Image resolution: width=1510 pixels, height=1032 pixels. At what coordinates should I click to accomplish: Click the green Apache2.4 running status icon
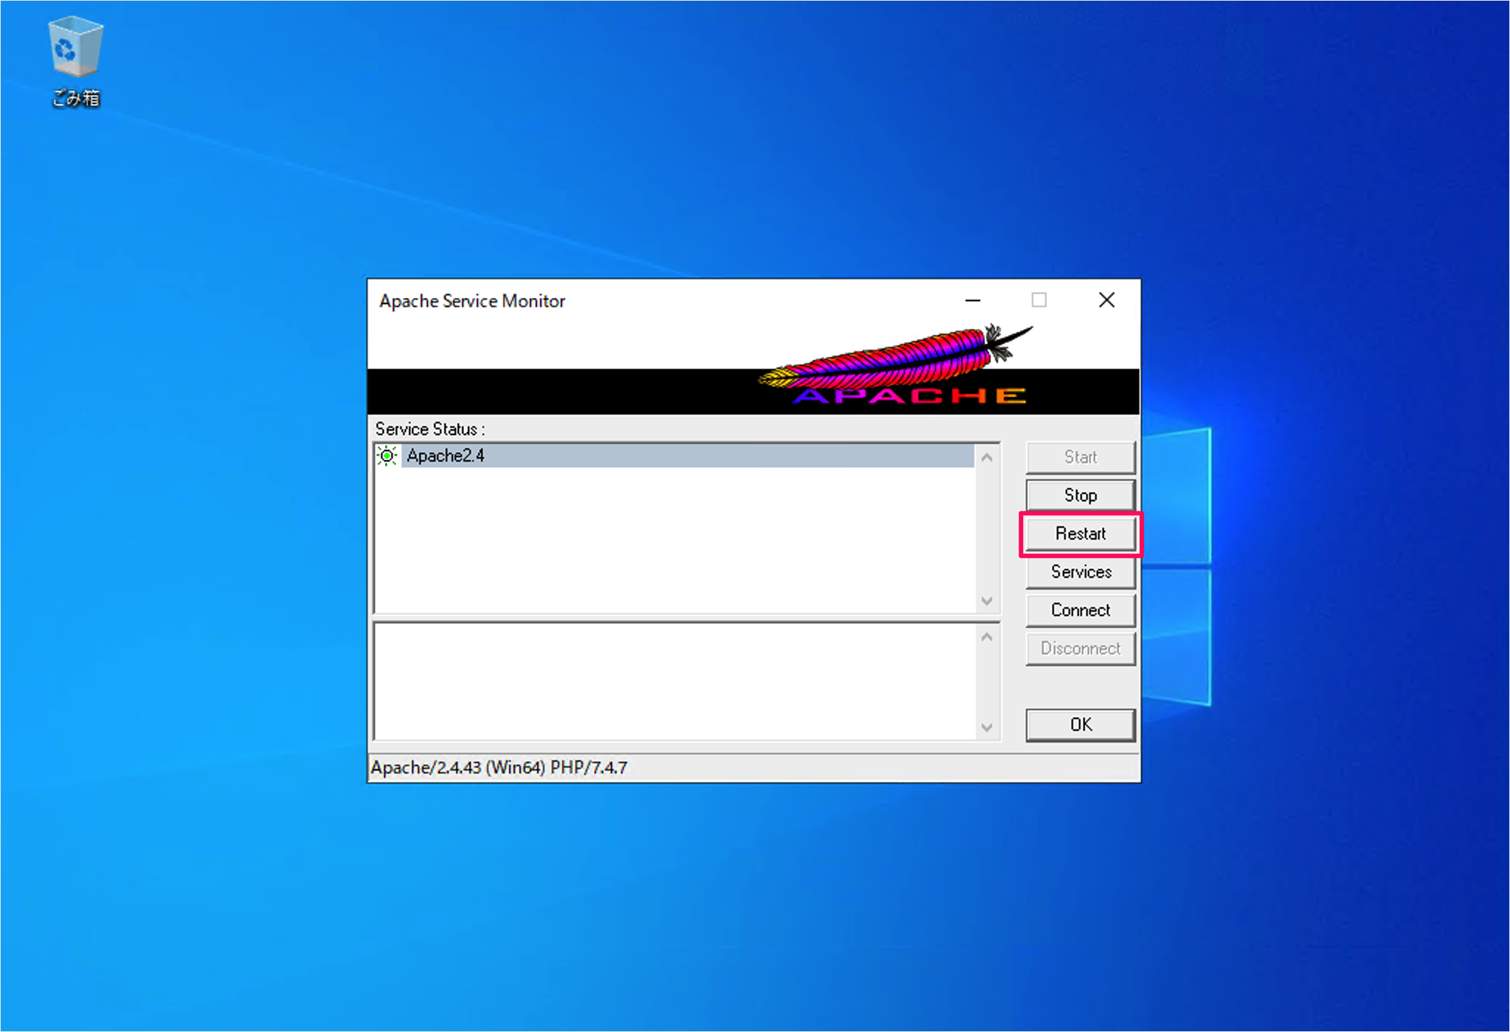[x=387, y=456]
